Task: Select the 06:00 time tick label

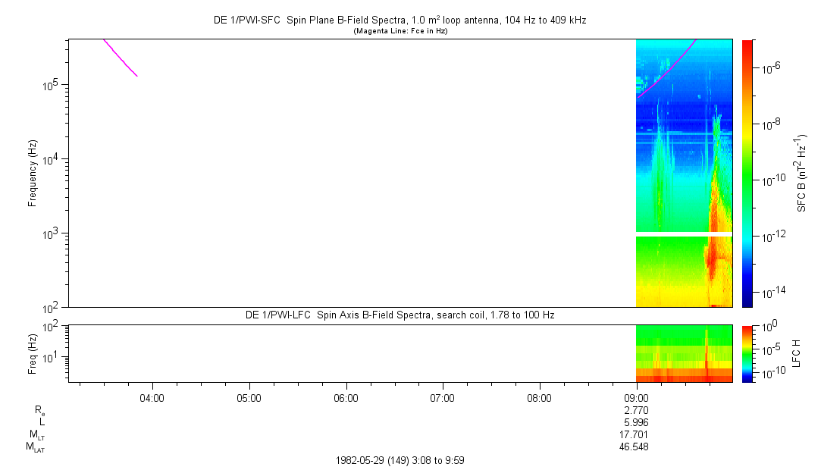Action: (x=346, y=397)
